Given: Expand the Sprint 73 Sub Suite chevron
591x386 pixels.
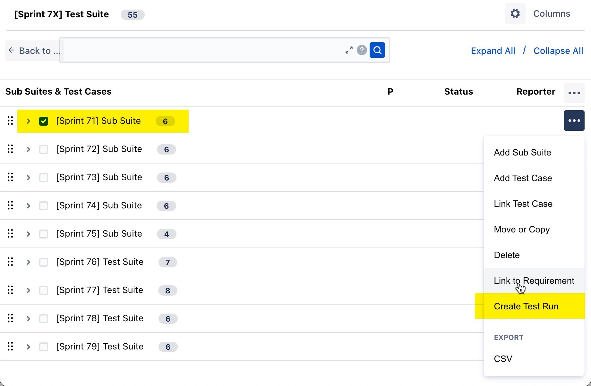Looking at the screenshot, I should pyautogui.click(x=28, y=178).
